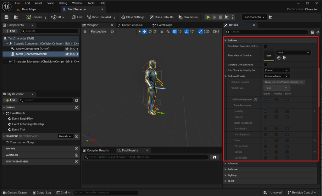Use selected asset arrow for Phys Material
The image size is (322, 196).
pyautogui.click(x=279, y=58)
